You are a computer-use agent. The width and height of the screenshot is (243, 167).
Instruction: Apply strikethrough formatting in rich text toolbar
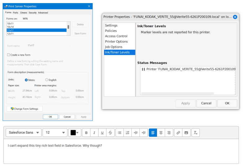coord(110,133)
